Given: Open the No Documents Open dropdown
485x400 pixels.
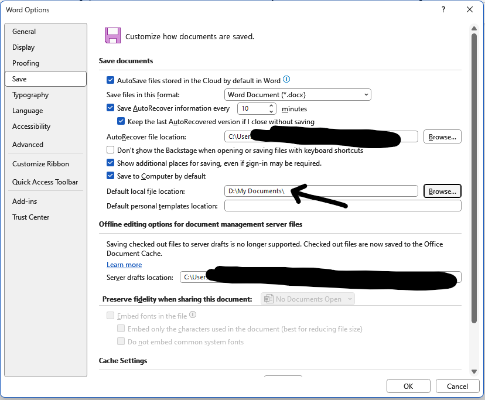Looking at the screenshot, I should [349, 299].
